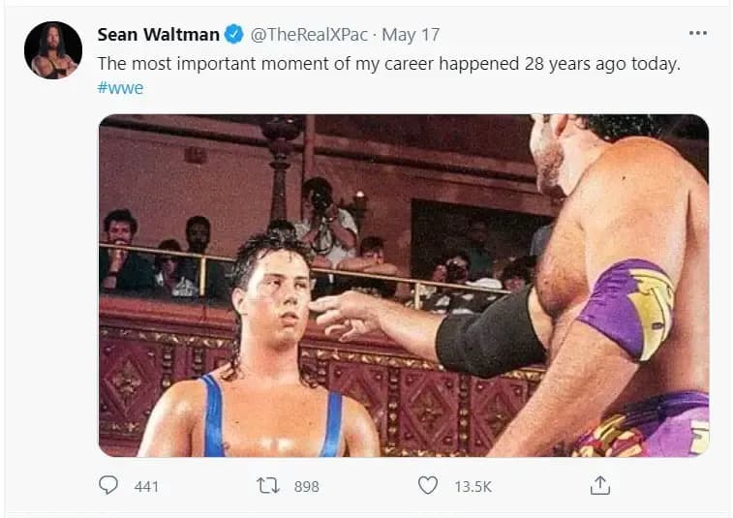The image size is (733, 518).
Task: Click the 13.5K likes count
Action: click(x=473, y=486)
